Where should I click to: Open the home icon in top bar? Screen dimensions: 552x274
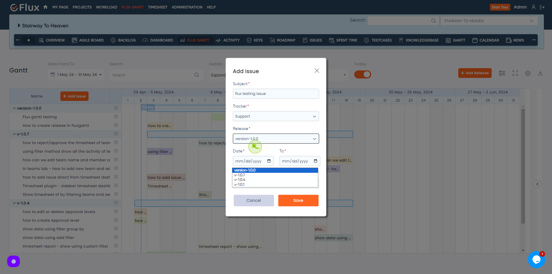(45, 7)
